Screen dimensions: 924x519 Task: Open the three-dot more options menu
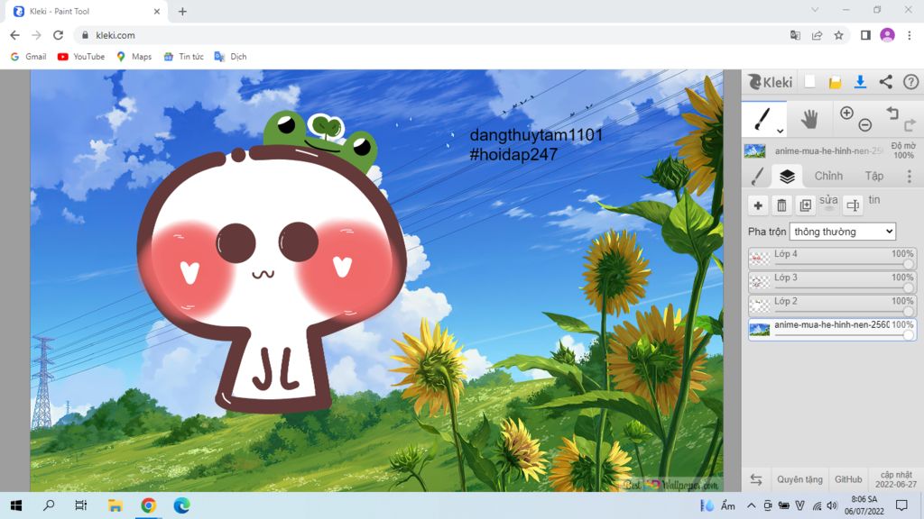click(x=910, y=176)
